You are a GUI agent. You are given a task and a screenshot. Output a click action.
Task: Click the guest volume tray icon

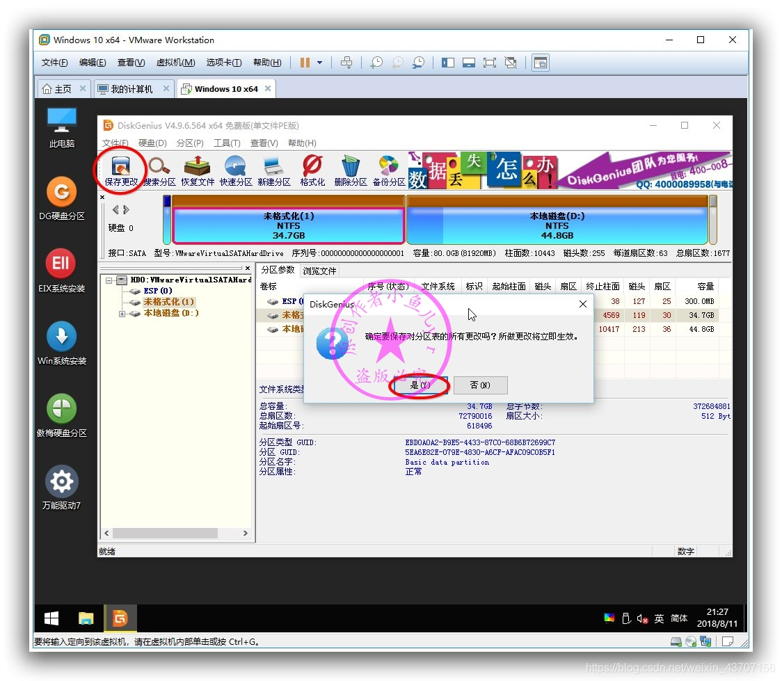[x=642, y=618]
